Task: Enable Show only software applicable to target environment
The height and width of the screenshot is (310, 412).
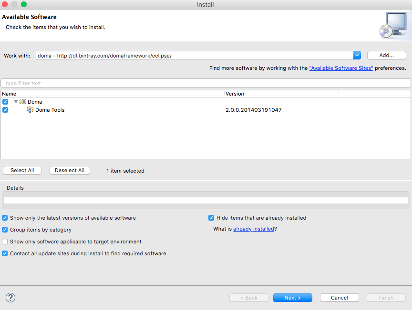Action: [5, 242]
